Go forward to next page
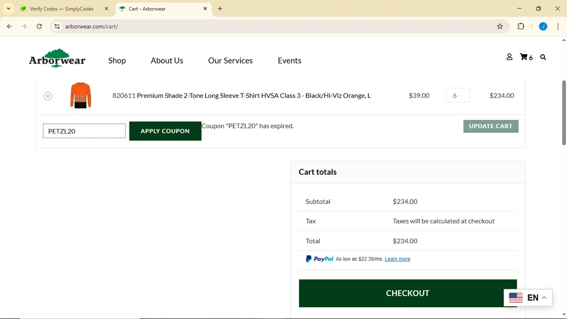 pyautogui.click(x=24, y=26)
